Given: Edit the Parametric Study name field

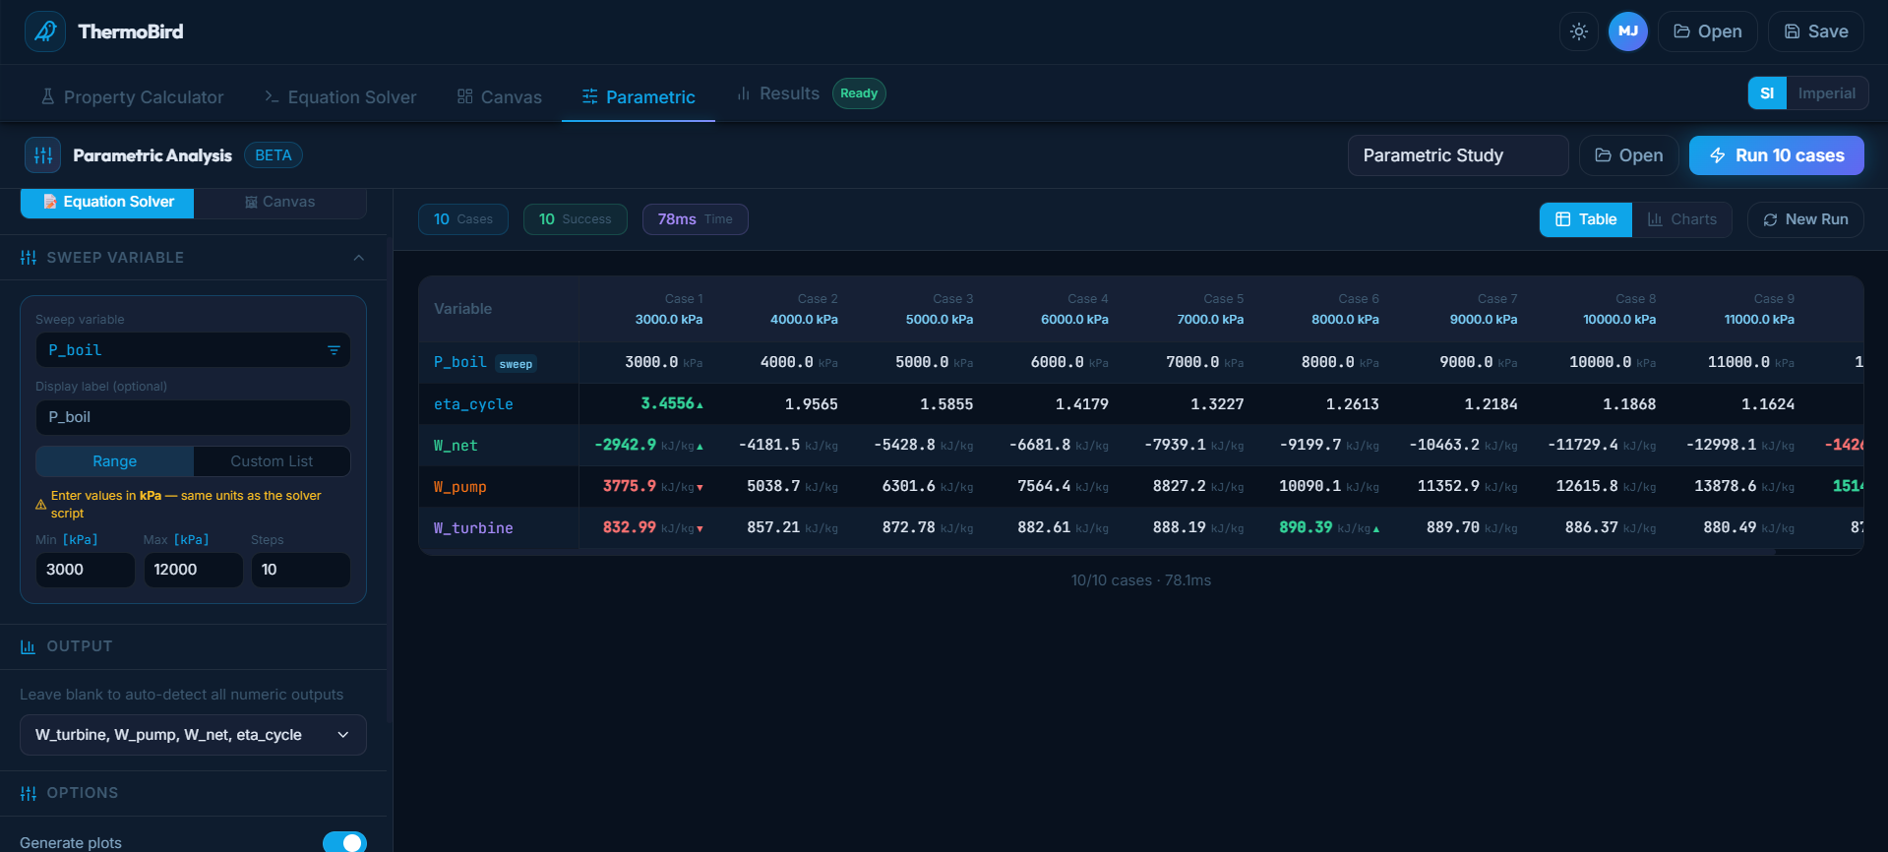Looking at the screenshot, I should 1458,155.
